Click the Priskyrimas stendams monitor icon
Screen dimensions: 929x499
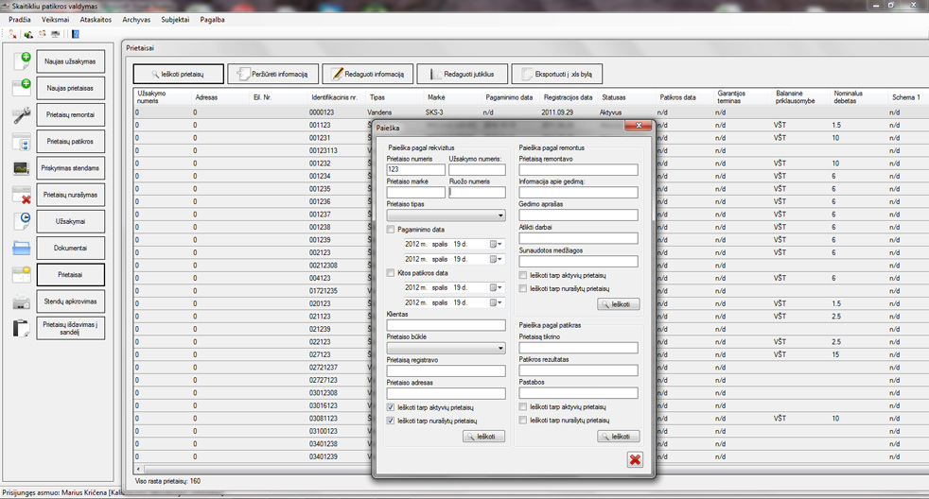(21, 168)
